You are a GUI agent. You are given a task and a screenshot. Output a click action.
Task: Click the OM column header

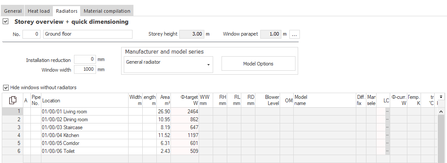click(287, 101)
